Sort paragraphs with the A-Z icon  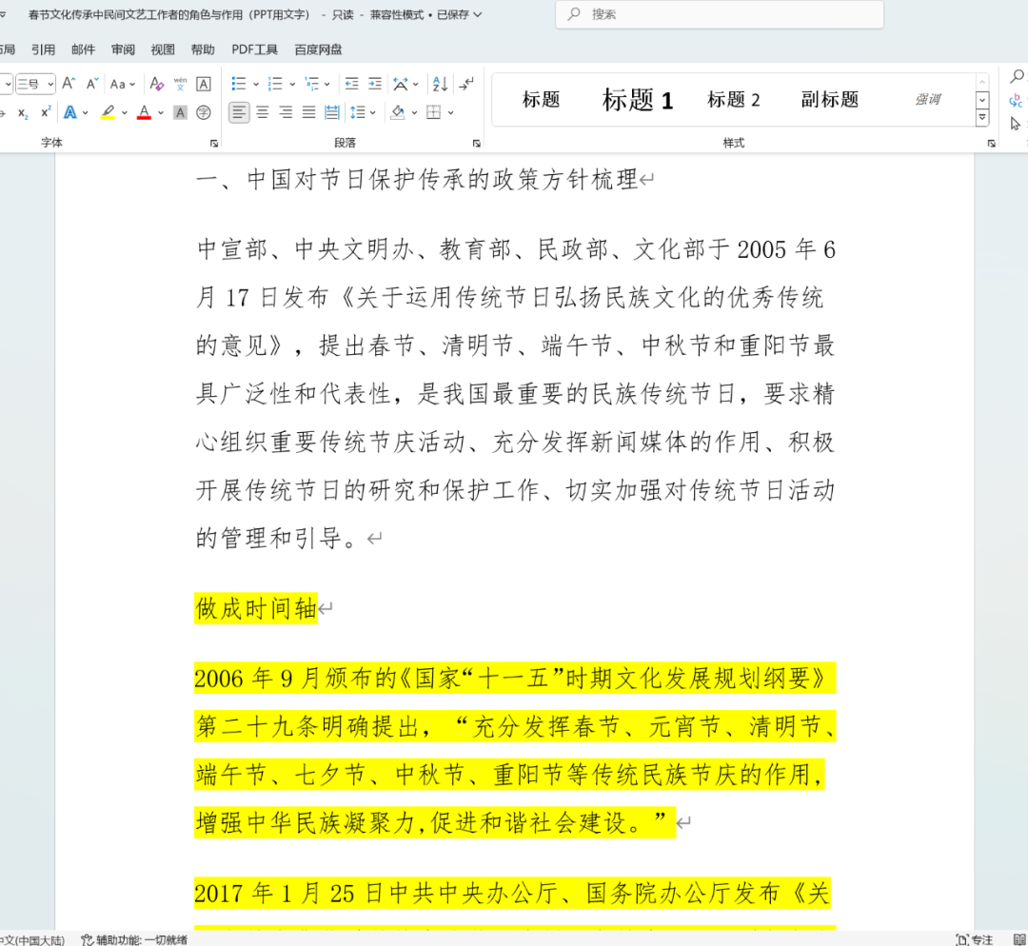[440, 84]
